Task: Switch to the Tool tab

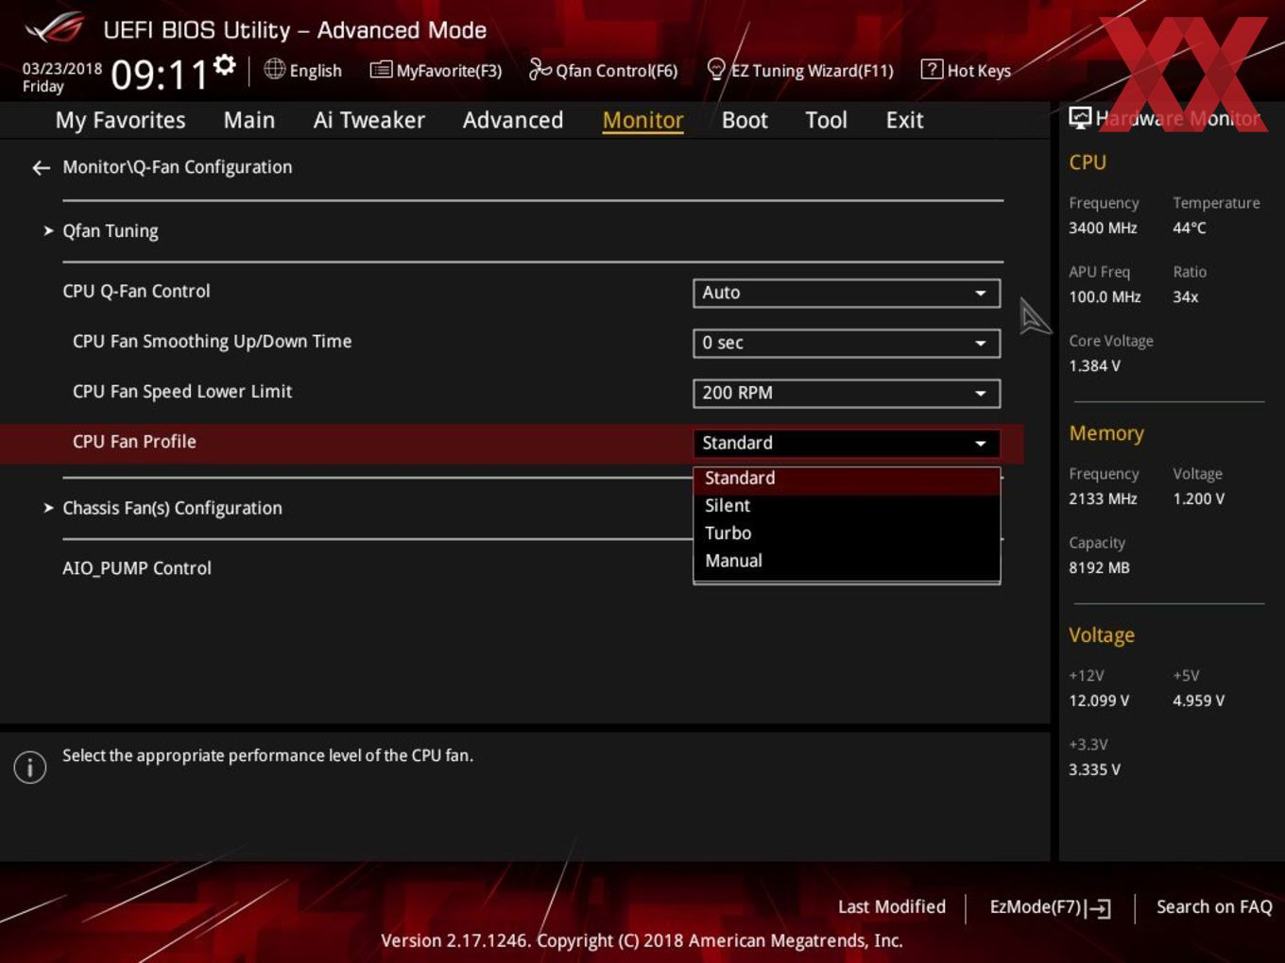Action: pyautogui.click(x=826, y=120)
